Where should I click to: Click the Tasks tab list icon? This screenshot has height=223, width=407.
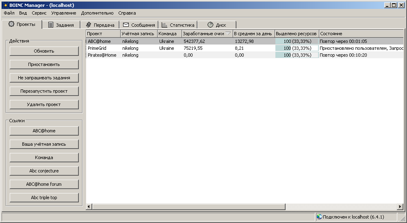point(51,25)
